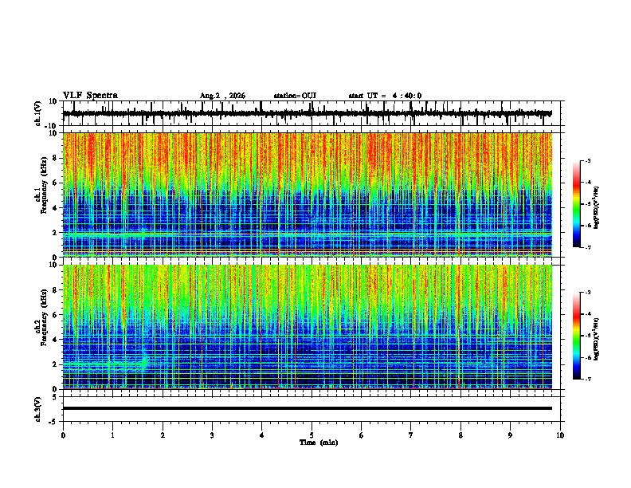Click the "start UT = 4:40:0" header text
The width and height of the screenshot is (631, 488).
[385, 96]
